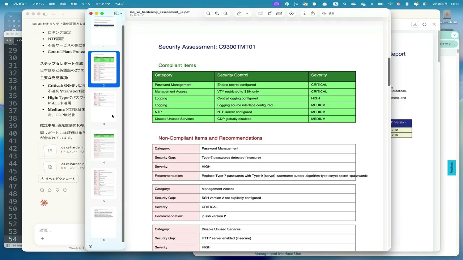Open the ヘルプ menu
The height and width of the screenshot is (260, 463).
click(119, 4)
